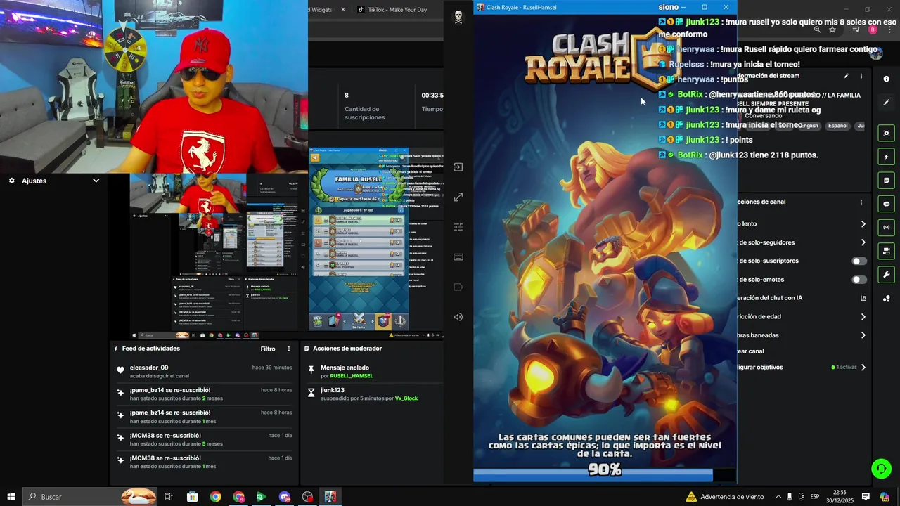Click the taskbar clock 22:55
Image resolution: width=900 pixels, height=506 pixels.
(840, 497)
